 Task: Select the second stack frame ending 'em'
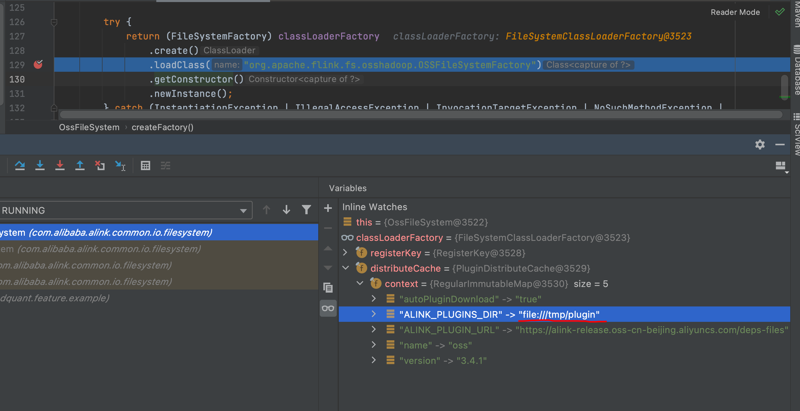[x=159, y=249]
